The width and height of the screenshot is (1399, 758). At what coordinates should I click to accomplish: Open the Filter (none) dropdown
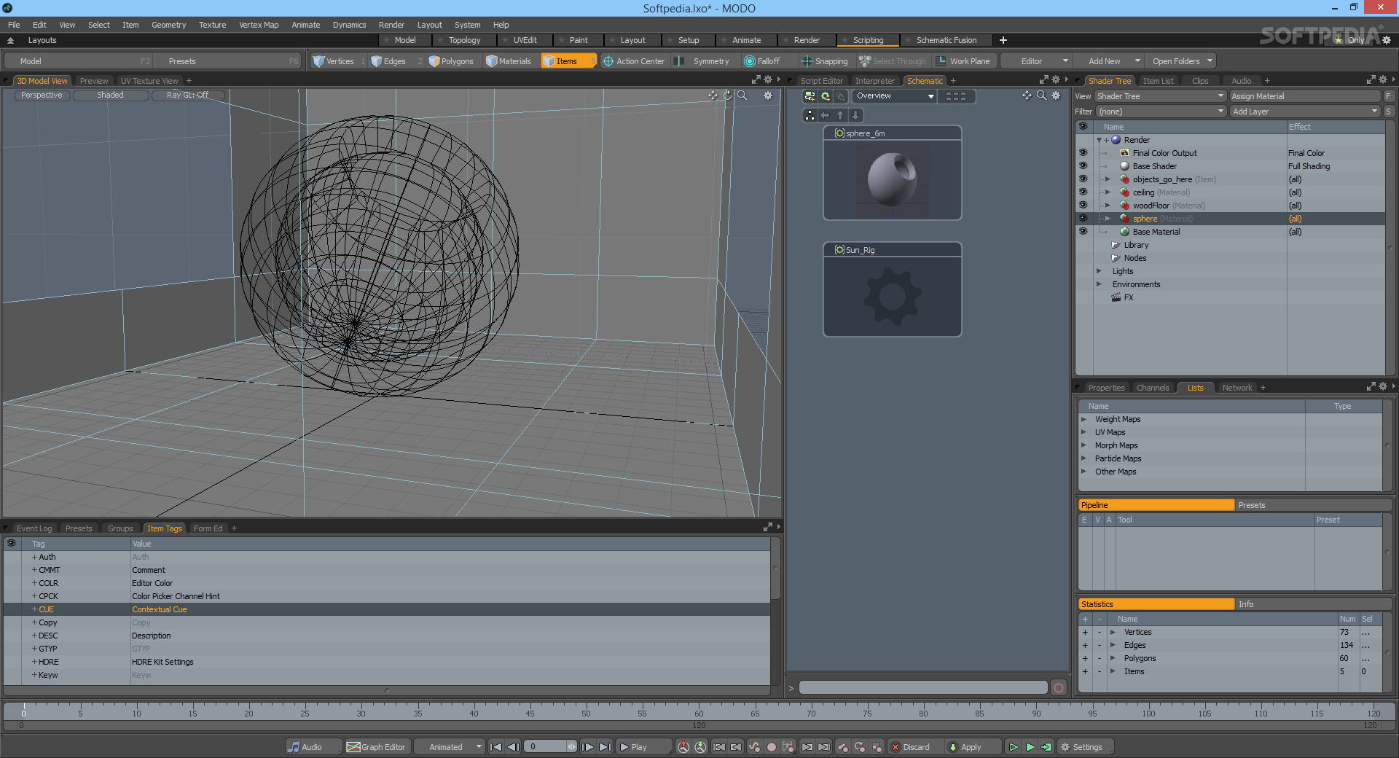pyautogui.click(x=1160, y=112)
